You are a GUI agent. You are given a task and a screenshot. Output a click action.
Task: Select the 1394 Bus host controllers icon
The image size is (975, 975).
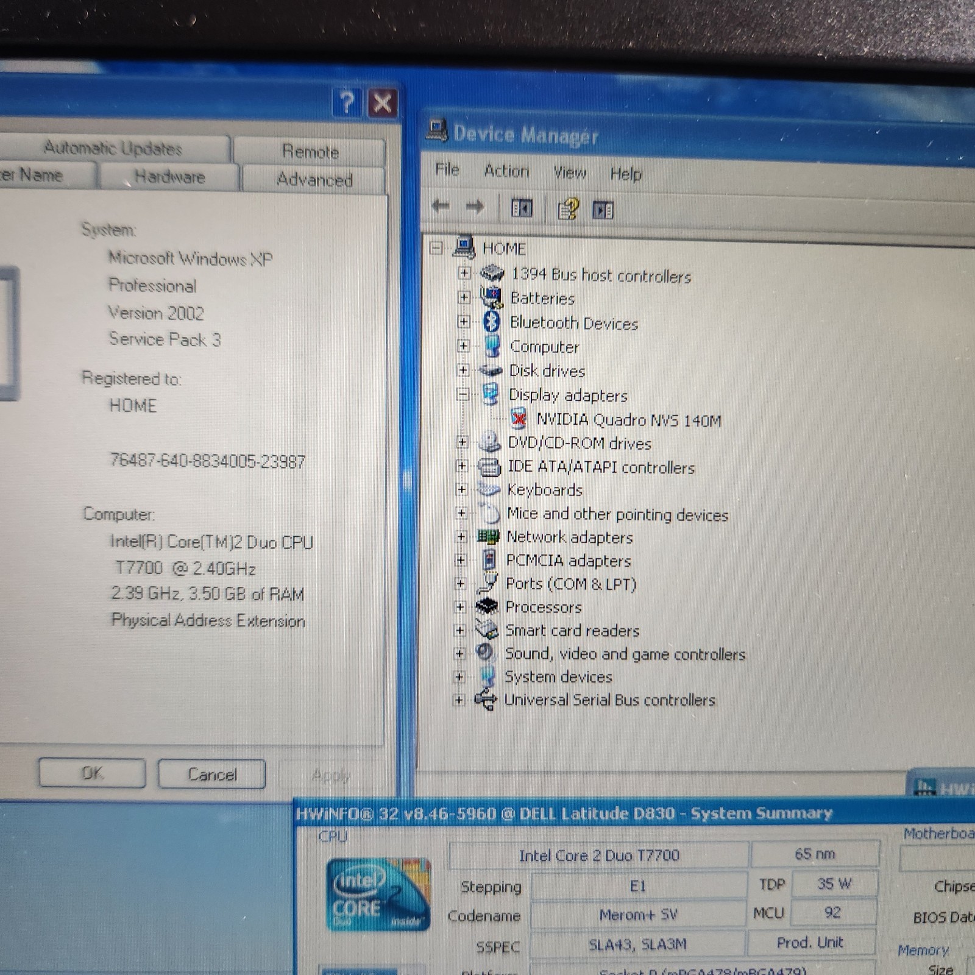[492, 273]
